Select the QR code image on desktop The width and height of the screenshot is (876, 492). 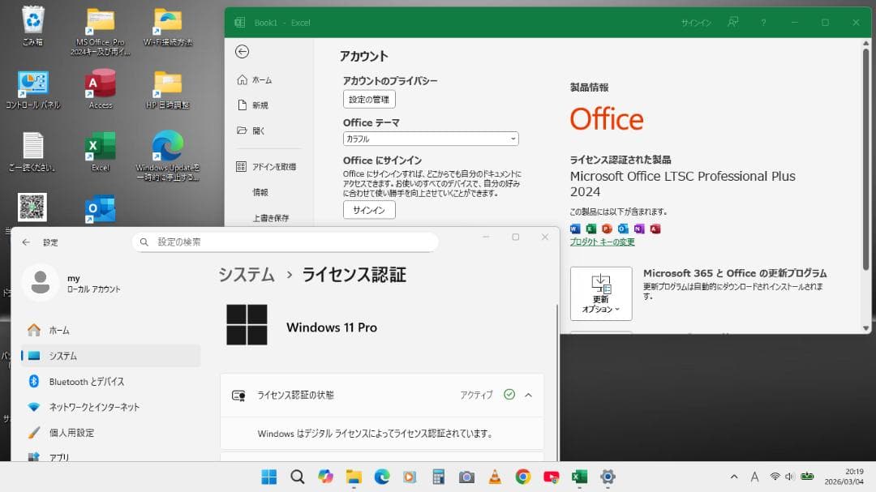pyautogui.click(x=32, y=207)
